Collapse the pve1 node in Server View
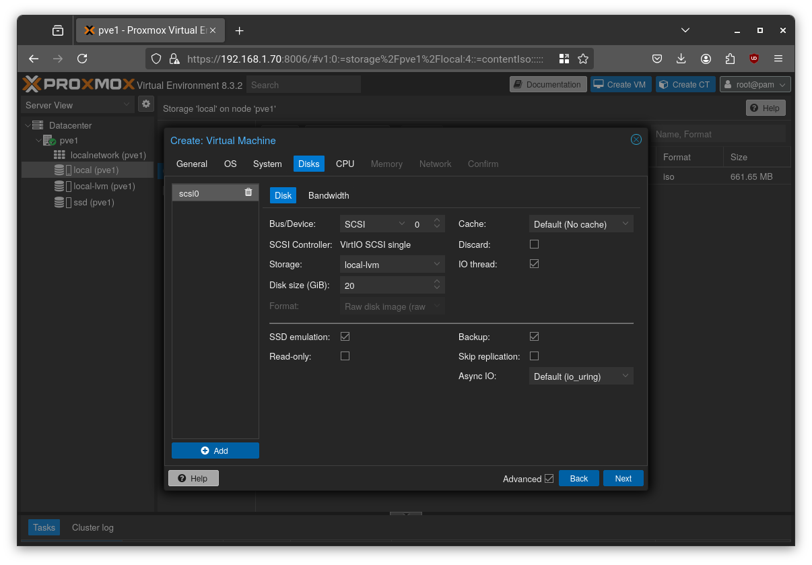Image resolution: width=812 pixels, height=565 pixels. (x=38, y=140)
